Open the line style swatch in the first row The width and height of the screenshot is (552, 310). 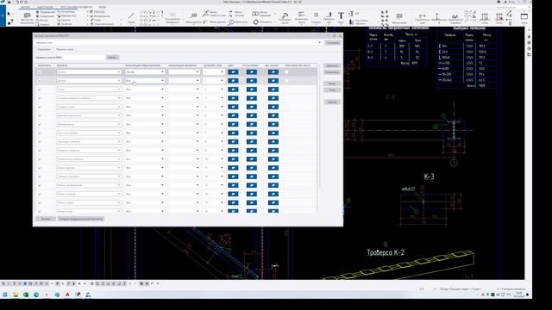[x=251, y=72]
